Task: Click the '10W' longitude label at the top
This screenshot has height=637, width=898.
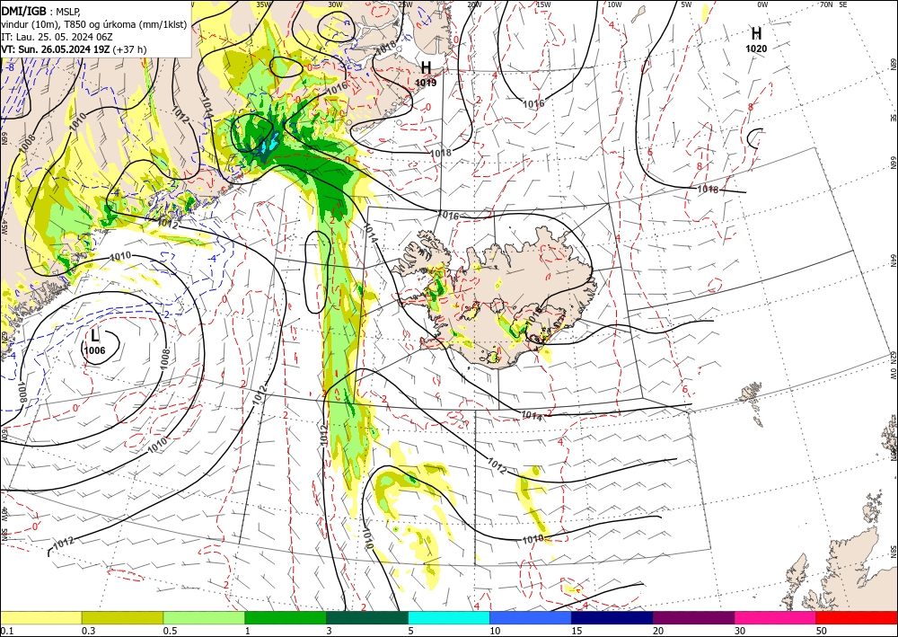Action: (x=614, y=4)
